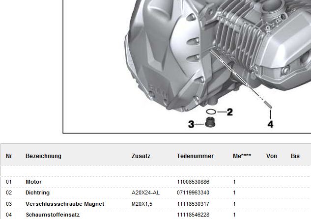Sort by the Nr column header
311x219 pixels.
click(9, 156)
